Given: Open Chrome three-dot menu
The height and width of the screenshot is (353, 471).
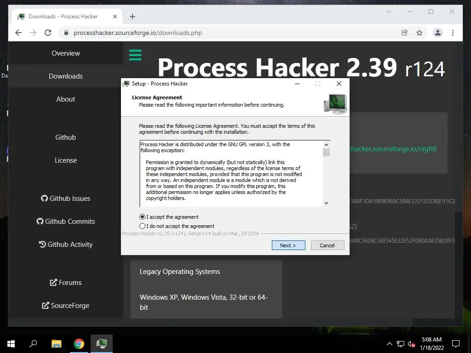Looking at the screenshot, I should pyautogui.click(x=453, y=33).
